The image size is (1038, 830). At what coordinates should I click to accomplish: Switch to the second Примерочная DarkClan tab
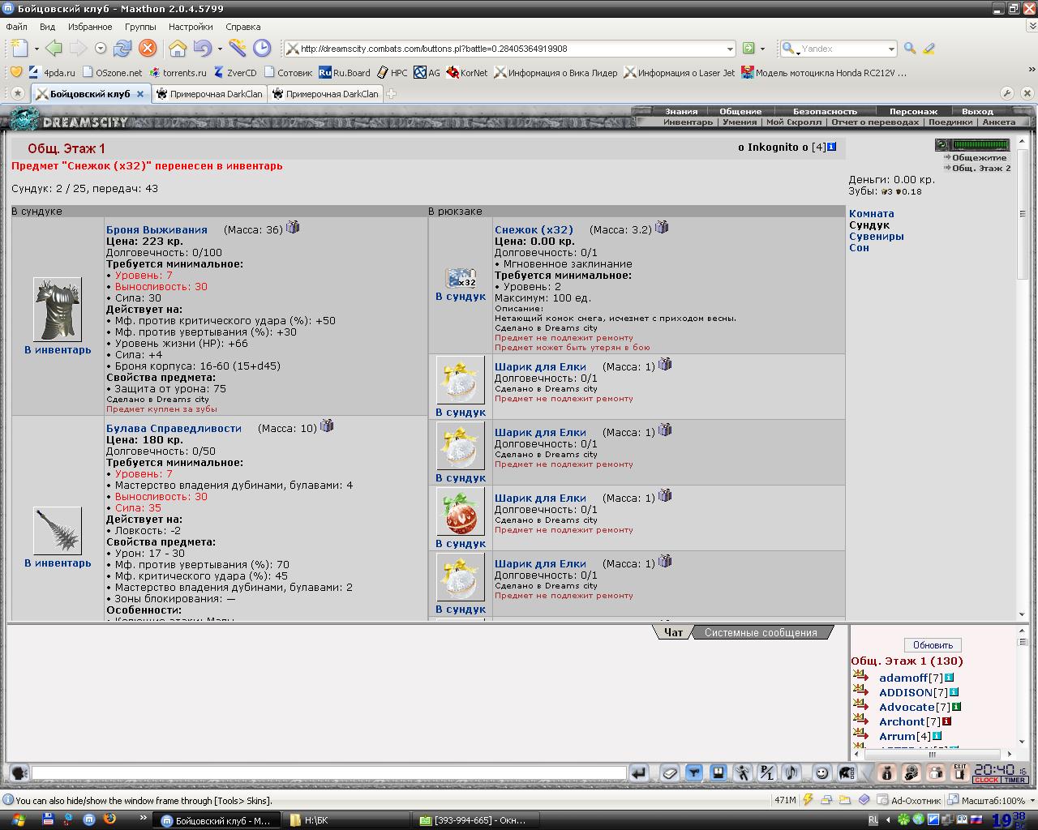(x=326, y=94)
